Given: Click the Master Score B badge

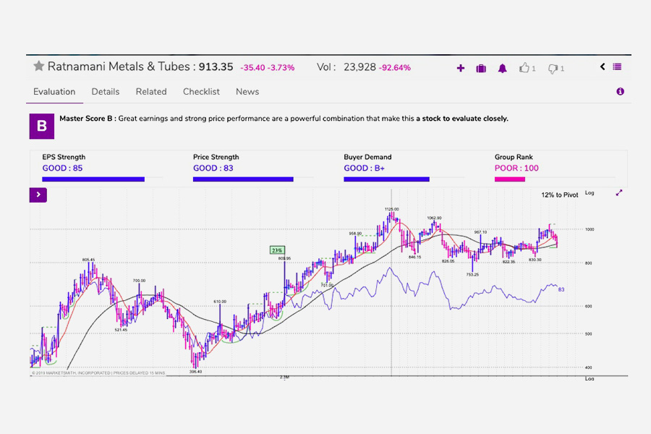Looking at the screenshot, I should point(41,127).
